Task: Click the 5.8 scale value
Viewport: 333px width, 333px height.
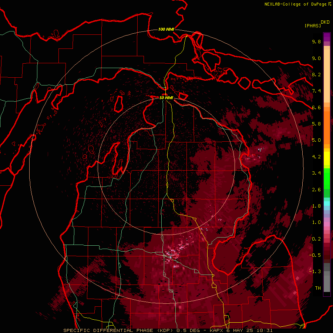Action: point(316,124)
